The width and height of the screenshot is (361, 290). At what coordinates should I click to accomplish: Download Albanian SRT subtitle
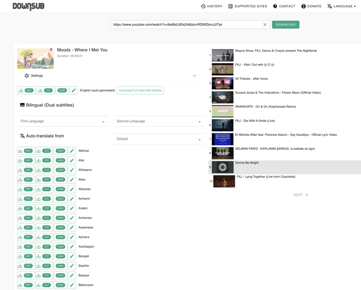click(x=26, y=189)
